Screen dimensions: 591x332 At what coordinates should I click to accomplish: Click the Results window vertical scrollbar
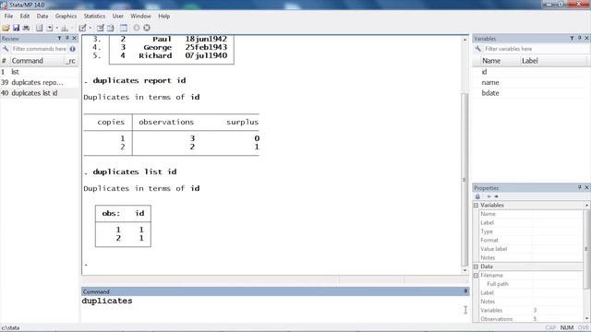tap(464, 179)
